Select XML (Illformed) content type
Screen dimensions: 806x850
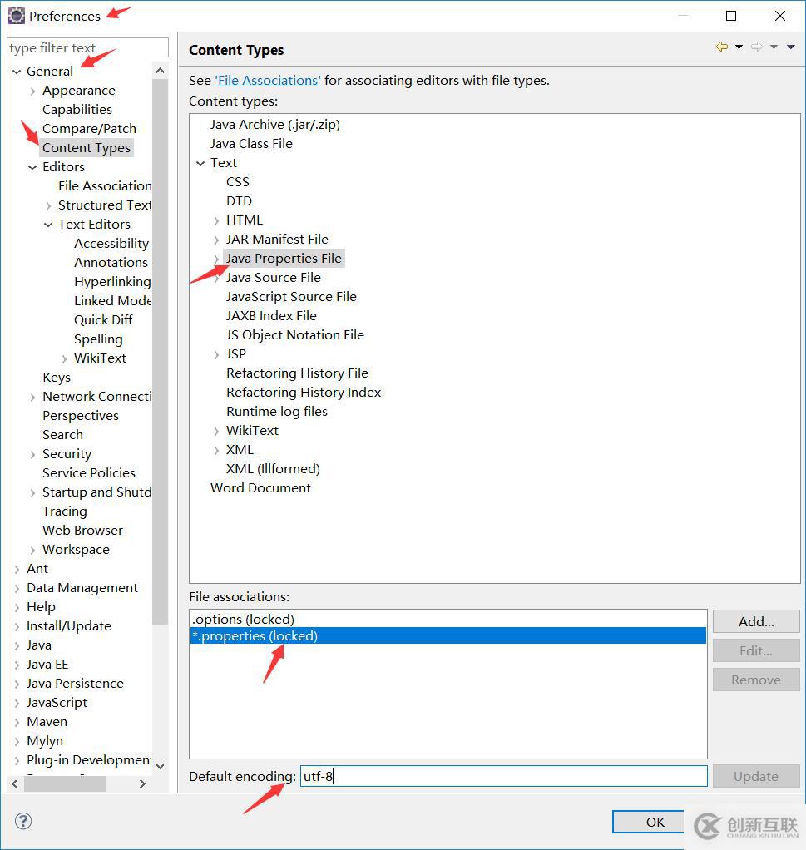tap(273, 469)
